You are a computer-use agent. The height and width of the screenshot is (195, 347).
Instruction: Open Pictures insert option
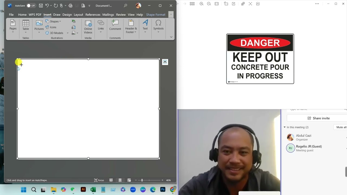(39, 27)
